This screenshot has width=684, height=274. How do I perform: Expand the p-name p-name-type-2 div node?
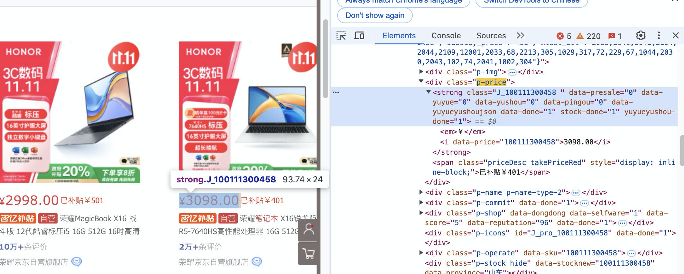421,192
